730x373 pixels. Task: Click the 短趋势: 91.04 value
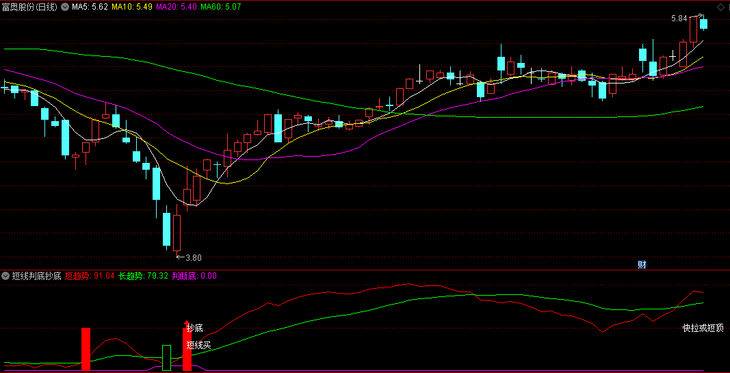tap(90, 276)
